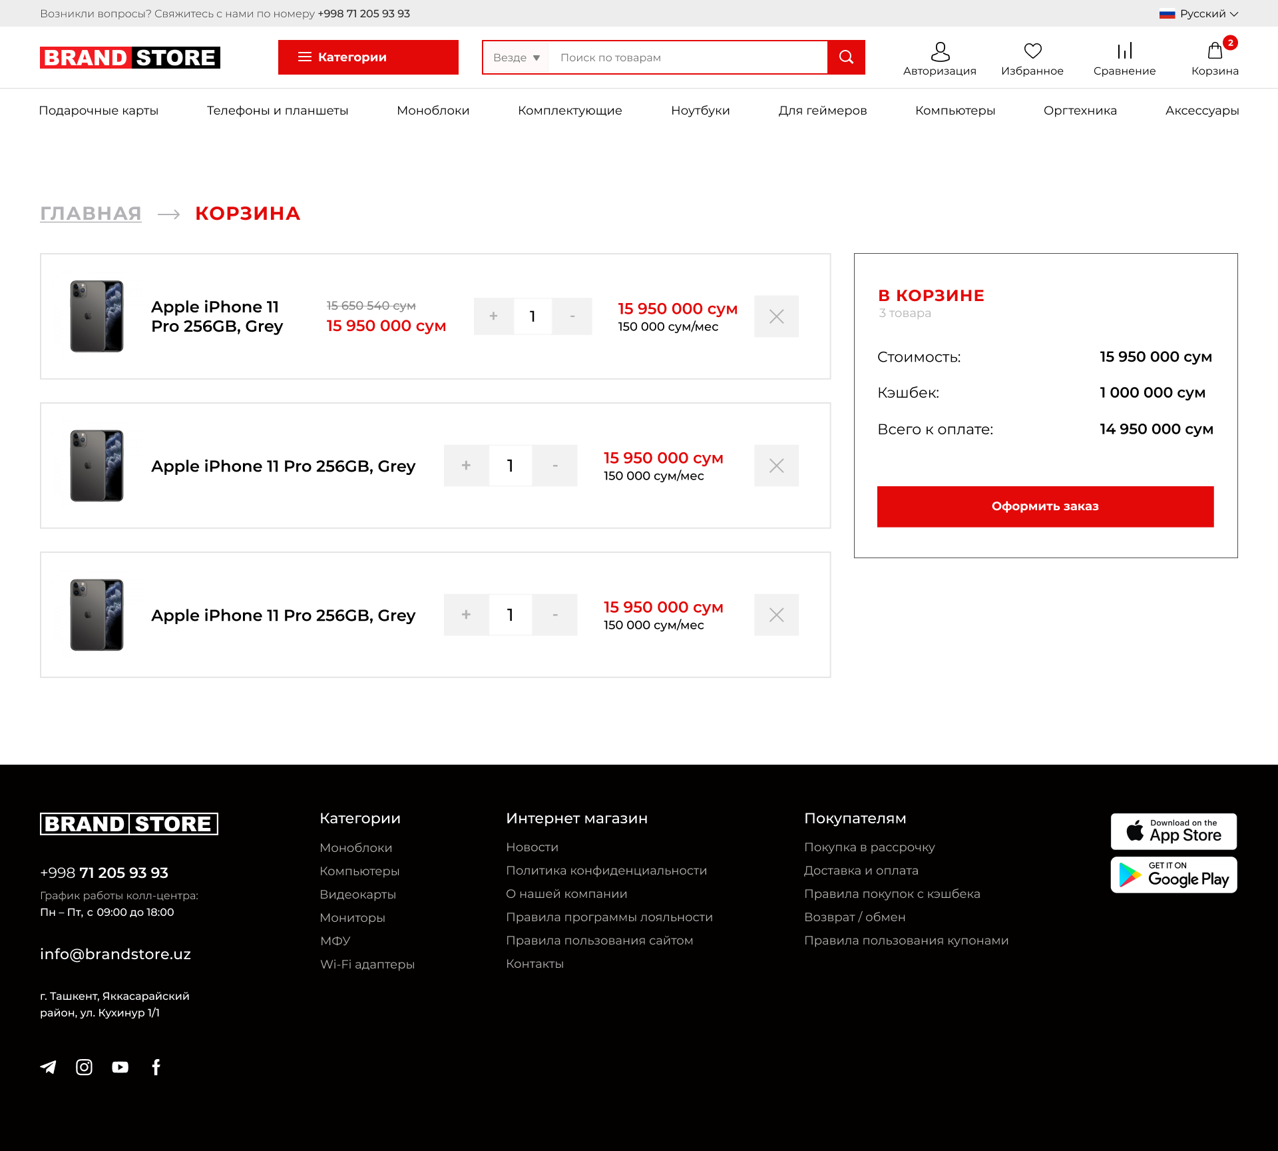Increase quantity of second cart item
Image resolution: width=1278 pixels, height=1151 pixels.
point(466,466)
